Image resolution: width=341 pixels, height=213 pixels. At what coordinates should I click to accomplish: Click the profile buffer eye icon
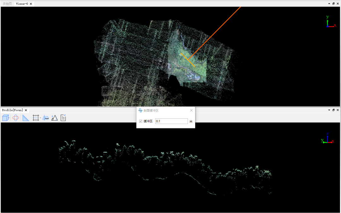coord(46,118)
